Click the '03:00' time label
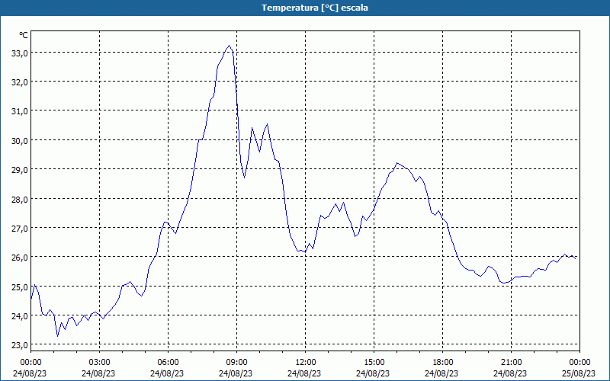 [x=100, y=363]
